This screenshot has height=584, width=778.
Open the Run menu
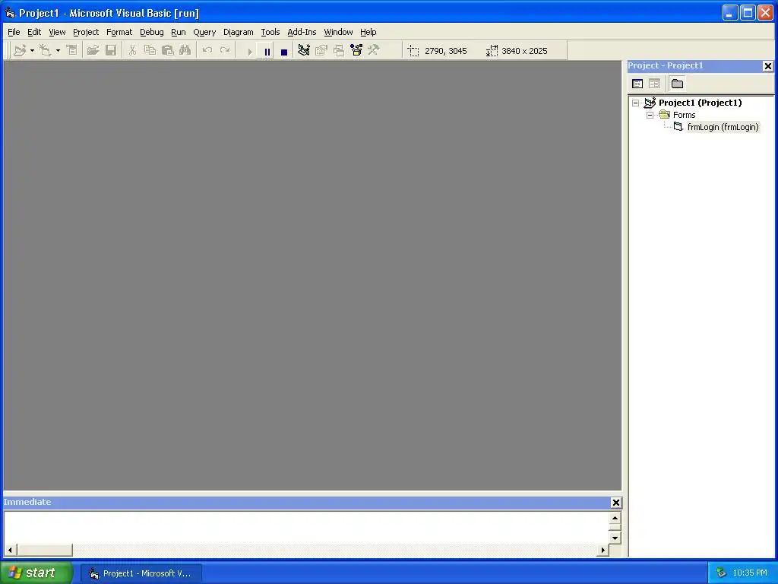pyautogui.click(x=178, y=32)
